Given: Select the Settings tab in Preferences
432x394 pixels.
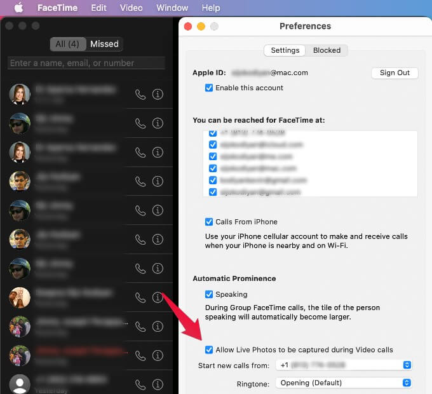Looking at the screenshot, I should point(285,50).
